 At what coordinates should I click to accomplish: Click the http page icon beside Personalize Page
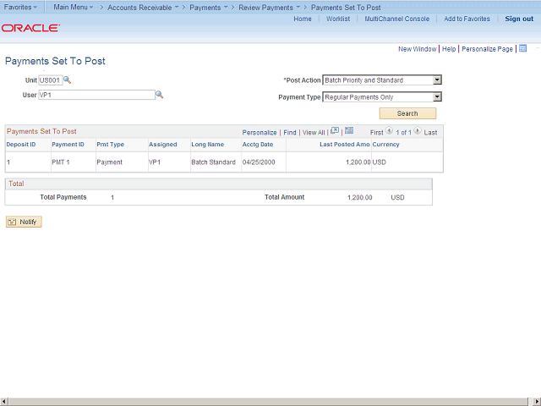[523, 49]
